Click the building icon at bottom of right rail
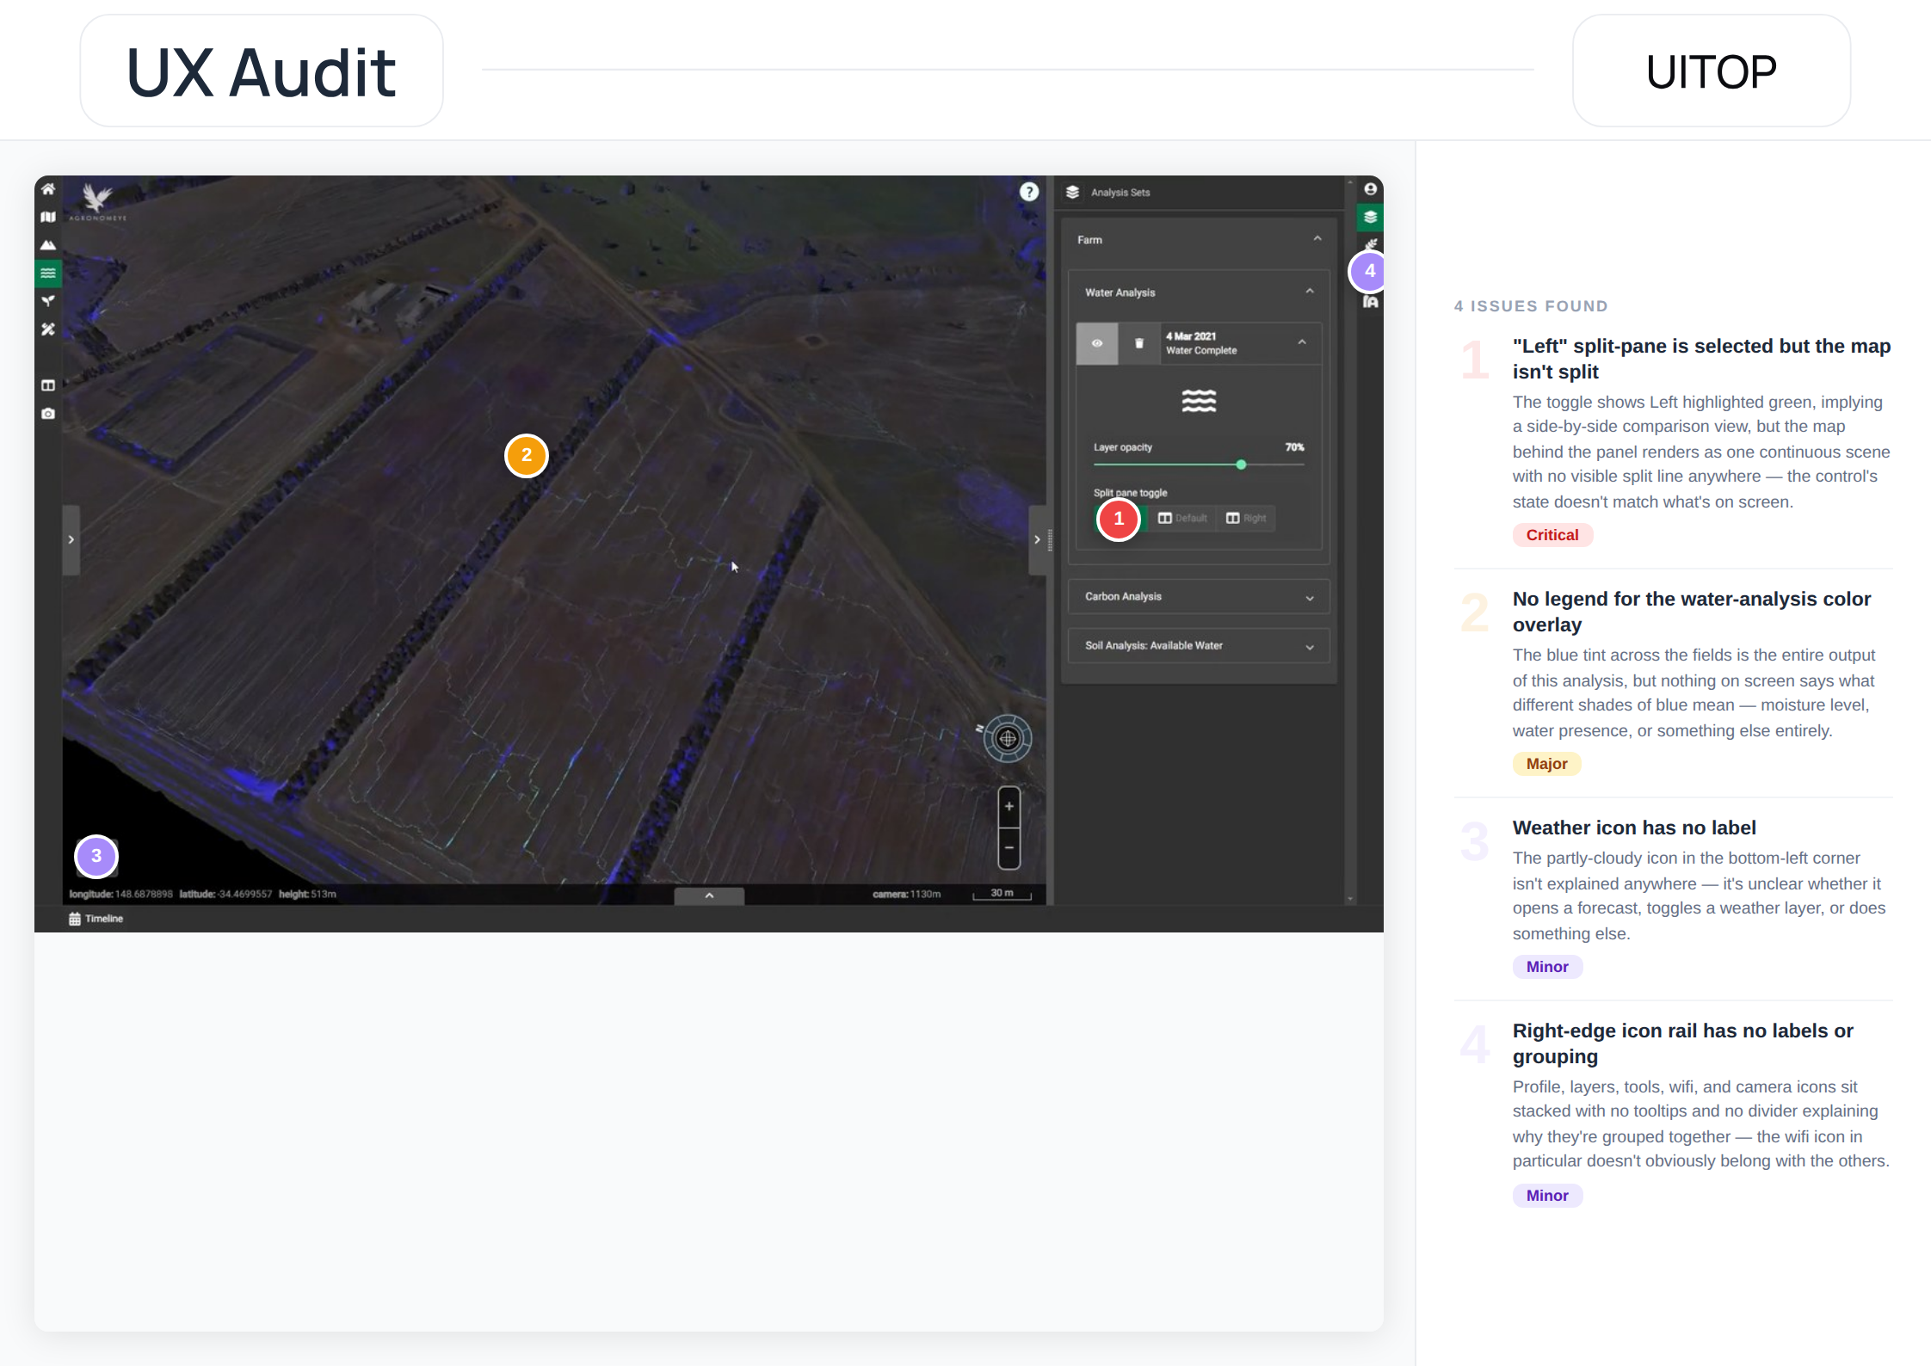The image size is (1931, 1366). 1371,302
